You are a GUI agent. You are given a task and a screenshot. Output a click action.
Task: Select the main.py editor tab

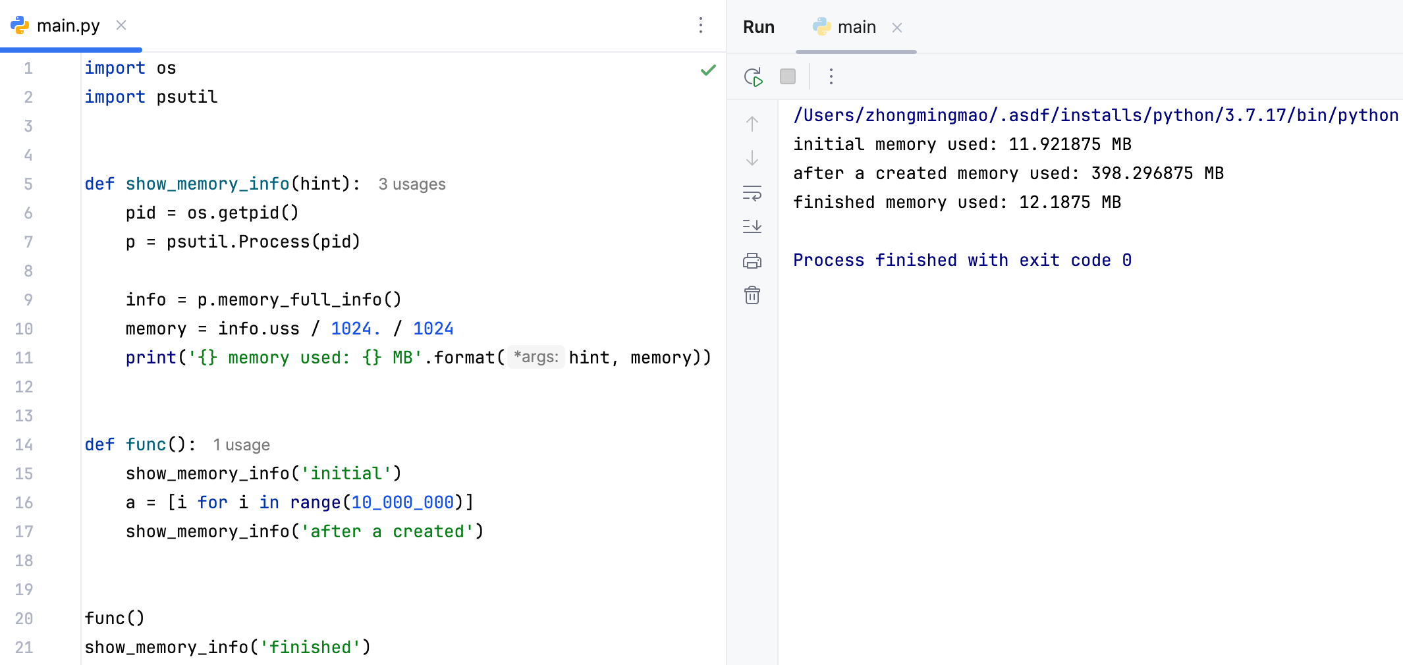68,26
